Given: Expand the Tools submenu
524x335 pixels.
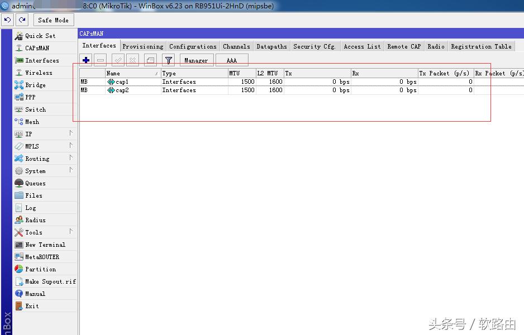Looking at the screenshot, I should coord(45,232).
